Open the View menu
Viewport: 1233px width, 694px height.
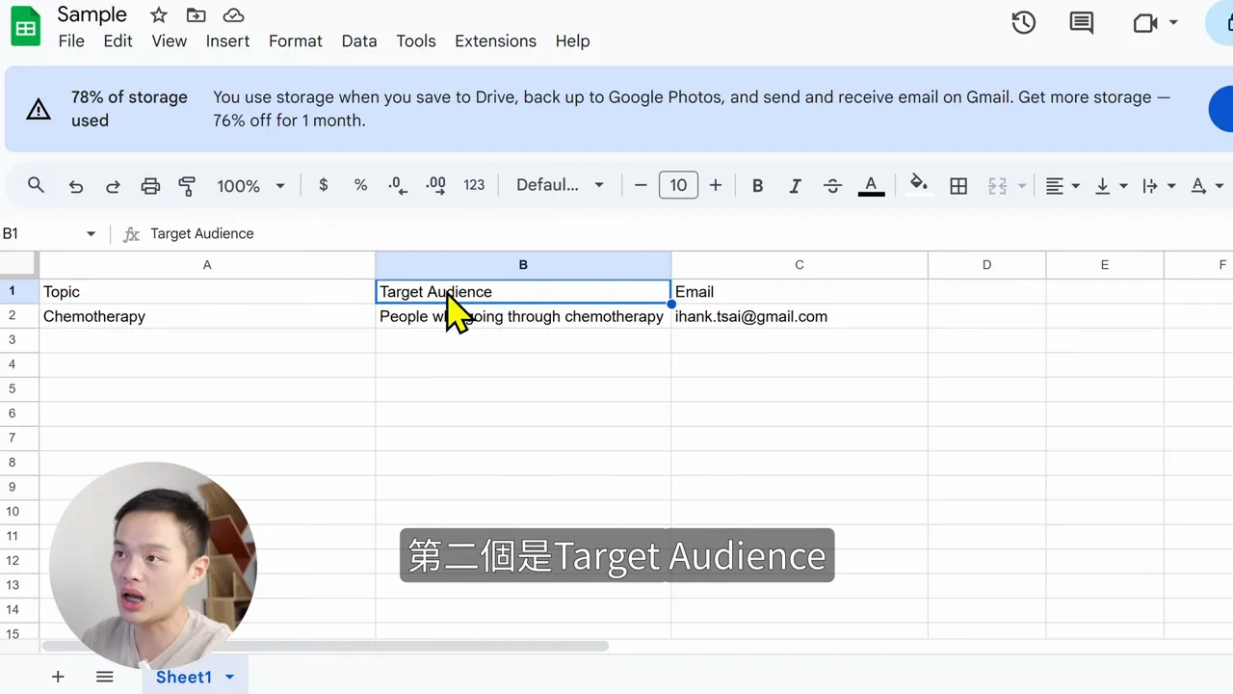click(x=169, y=40)
